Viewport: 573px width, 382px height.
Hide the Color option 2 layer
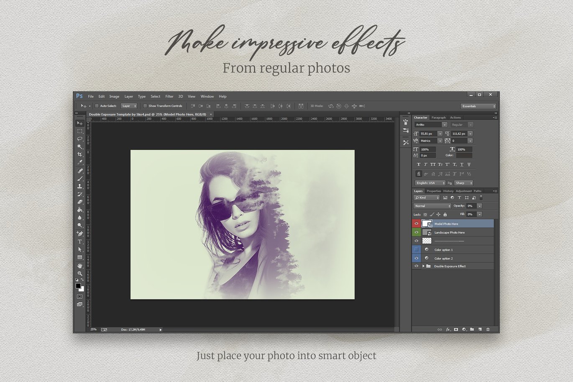pyautogui.click(x=416, y=258)
